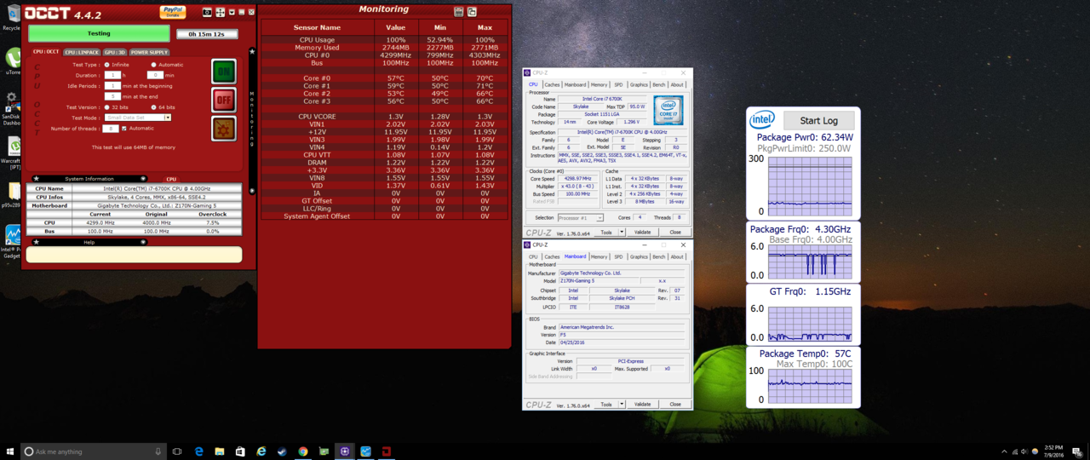The width and height of the screenshot is (1090, 460).
Task: Switch to the CPU : LINPACK tab
Action: [80, 52]
